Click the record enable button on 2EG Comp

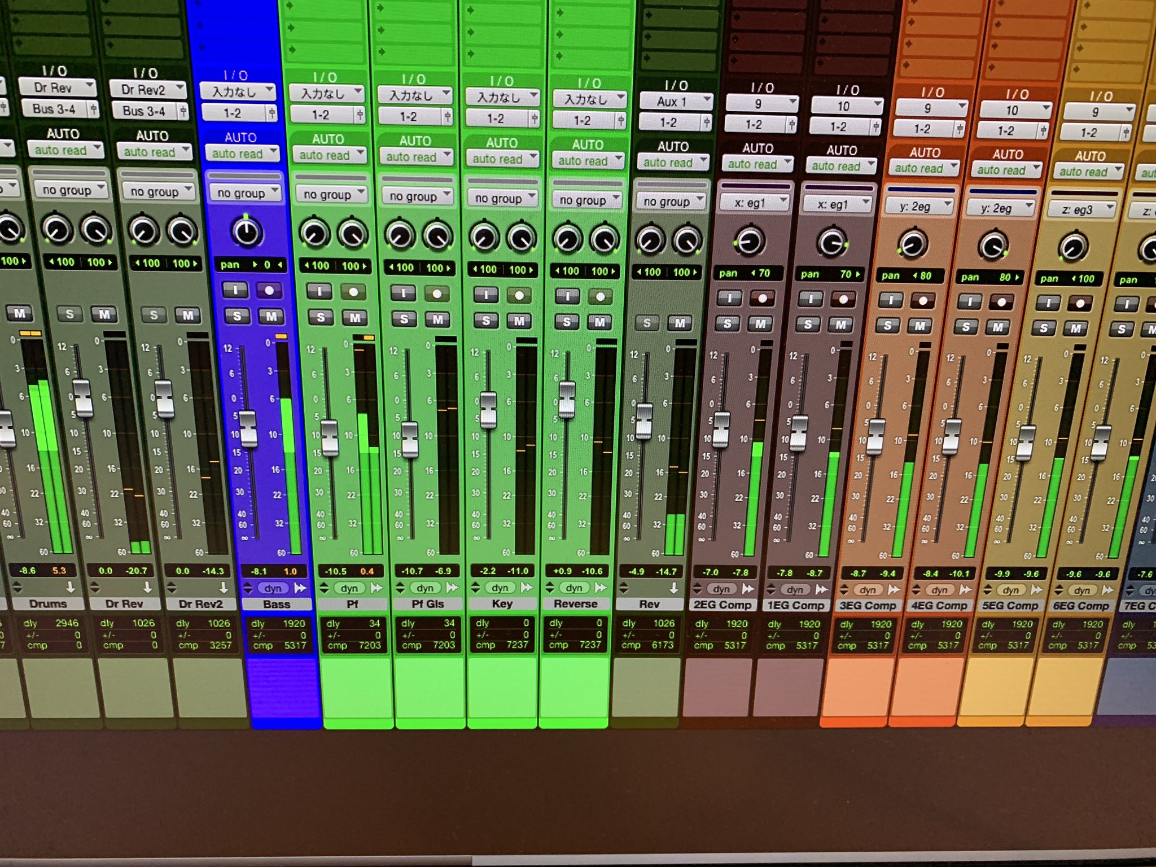pos(763,299)
